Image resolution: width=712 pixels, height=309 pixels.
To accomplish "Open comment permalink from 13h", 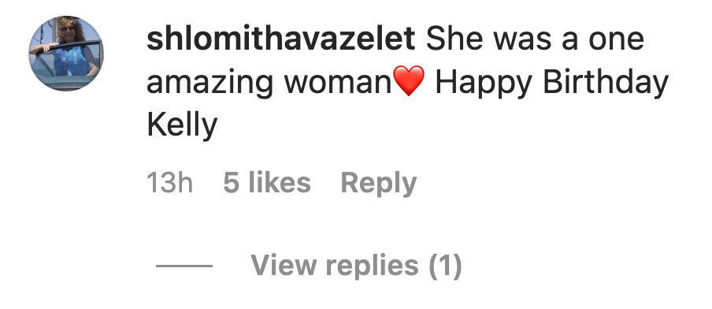I will click(170, 183).
